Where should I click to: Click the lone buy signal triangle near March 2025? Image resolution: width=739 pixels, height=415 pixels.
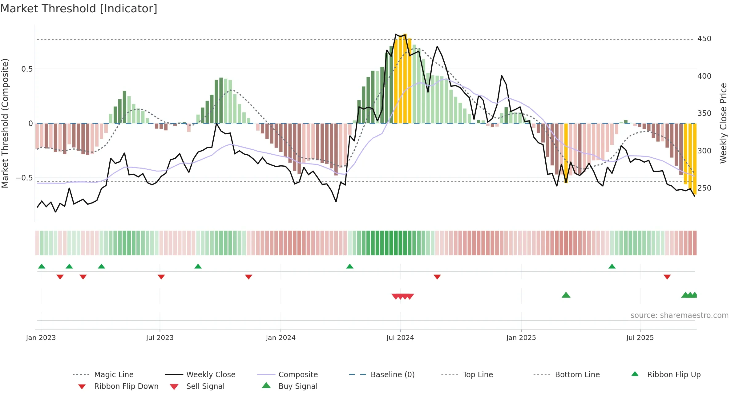pyautogui.click(x=566, y=295)
